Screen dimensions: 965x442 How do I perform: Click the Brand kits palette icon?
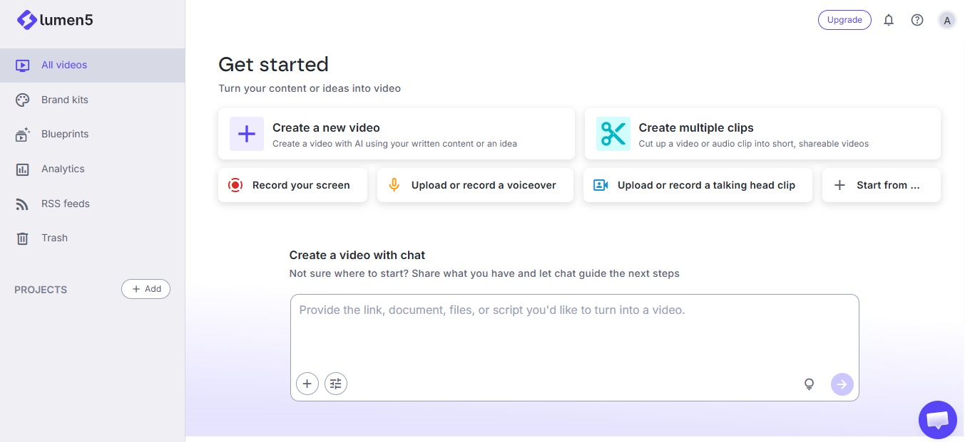(x=22, y=100)
